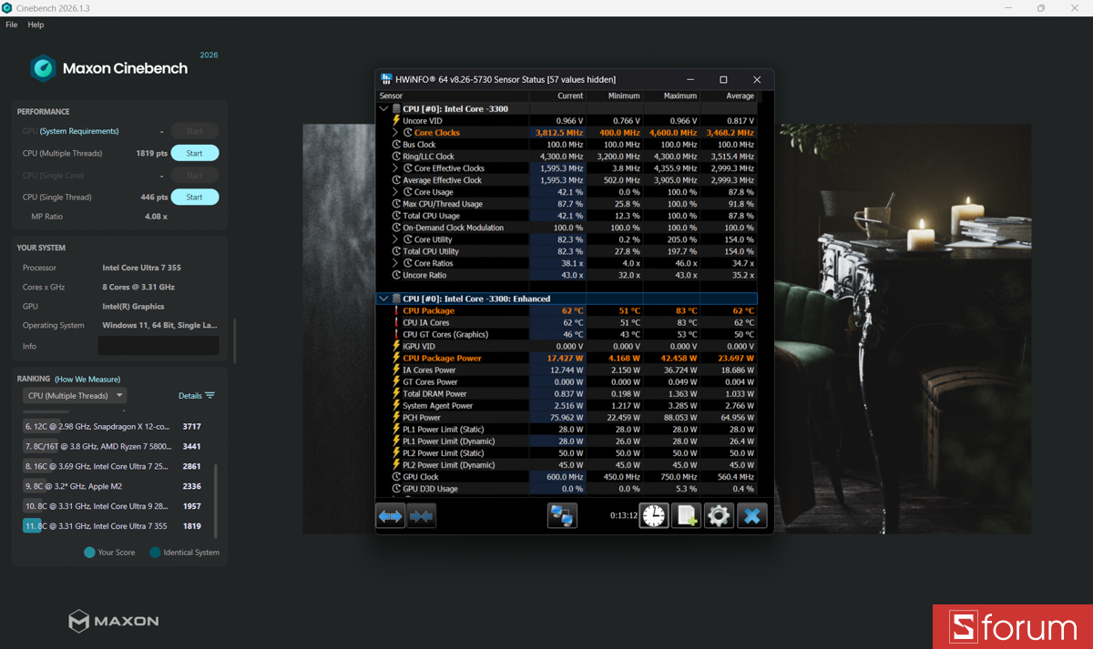
Task: Click the render scene preview image
Action: tap(902, 329)
